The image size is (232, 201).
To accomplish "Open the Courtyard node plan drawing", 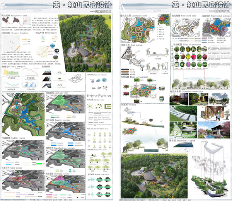I will [138, 30].
